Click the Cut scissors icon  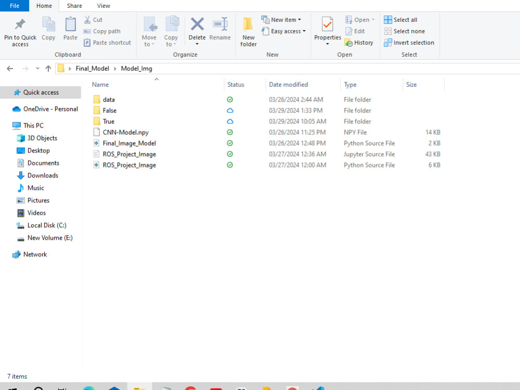[x=87, y=20]
